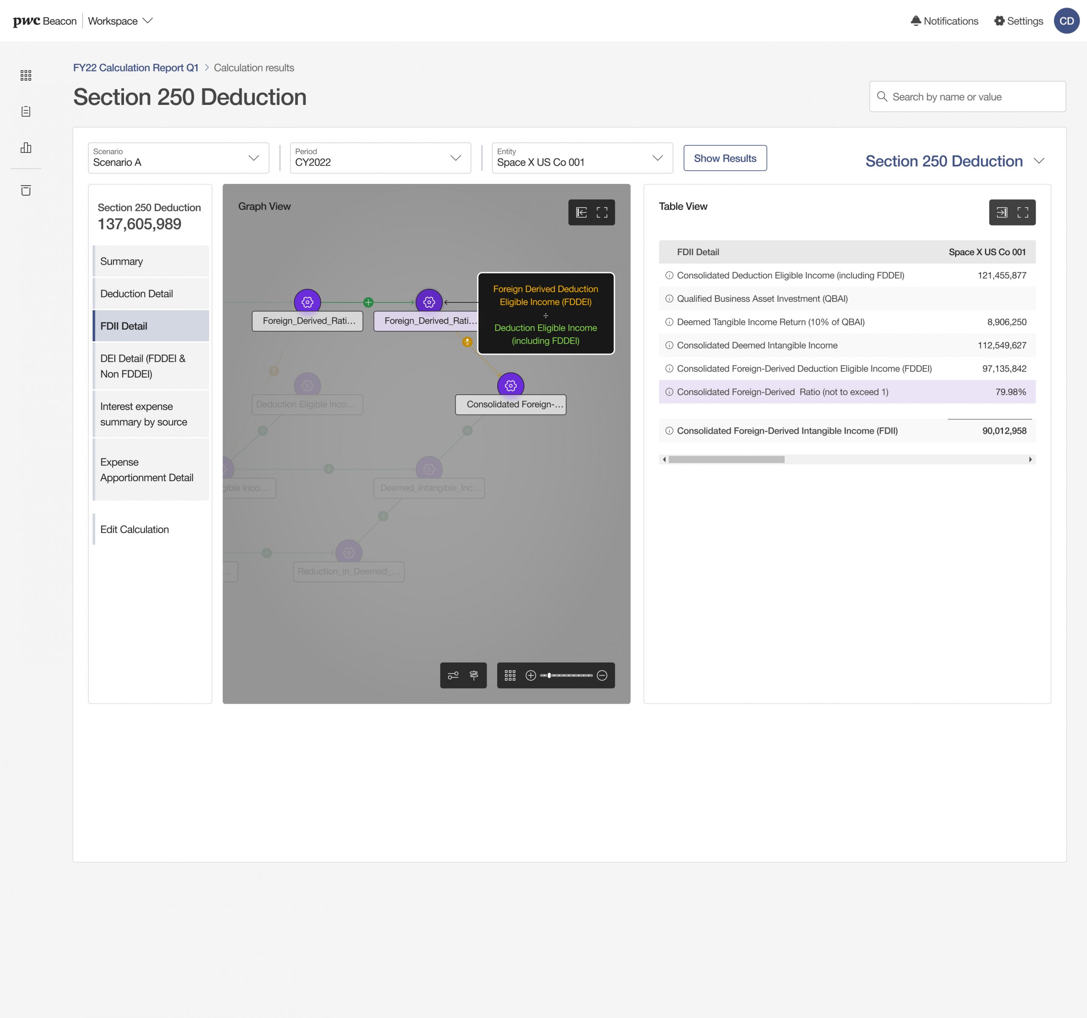Click faded Deduction Eligible Inco node label
This screenshot has width=1087, height=1018.
point(307,405)
